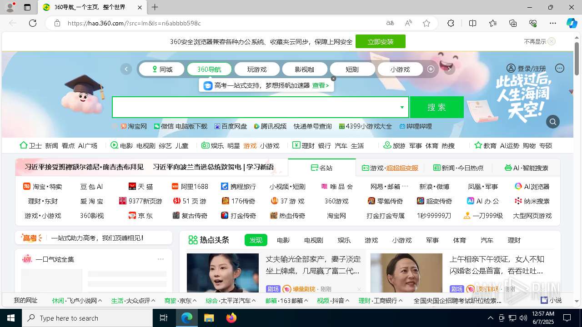Open the notifications center icon
582x327 pixels.
coord(567,318)
